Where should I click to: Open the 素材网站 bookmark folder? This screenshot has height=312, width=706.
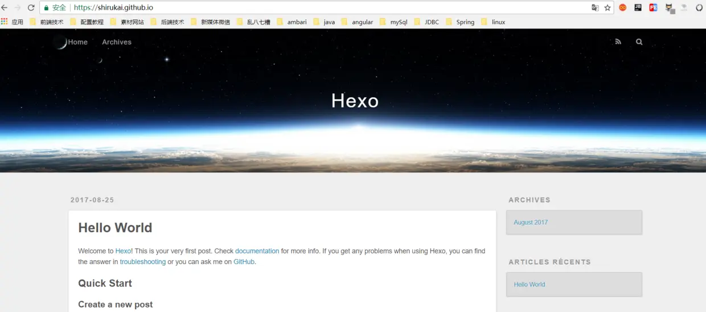pyautogui.click(x=127, y=22)
